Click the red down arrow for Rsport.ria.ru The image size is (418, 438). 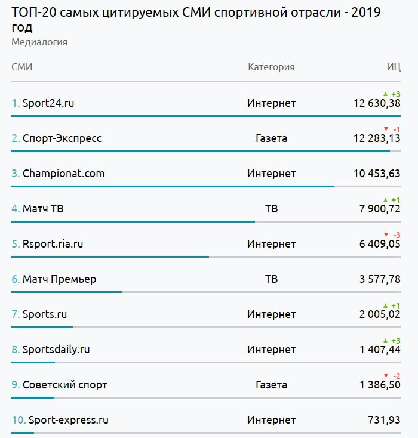click(386, 235)
